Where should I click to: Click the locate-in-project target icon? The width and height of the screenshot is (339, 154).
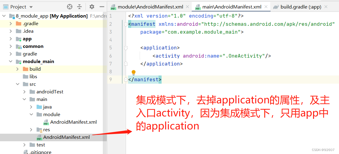(70, 7)
